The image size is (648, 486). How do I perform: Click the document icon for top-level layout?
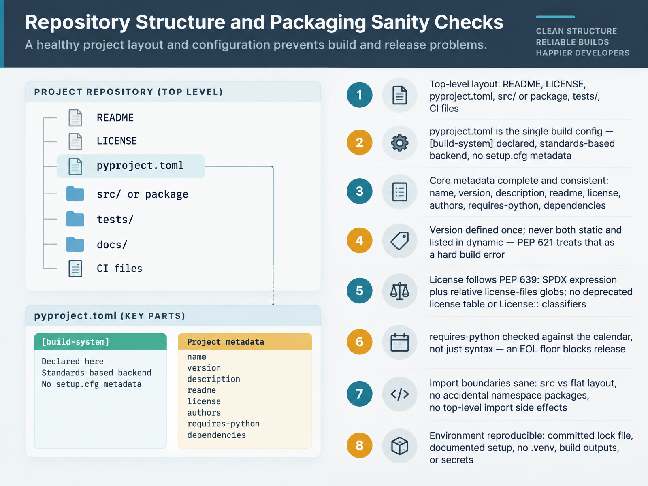tap(400, 95)
